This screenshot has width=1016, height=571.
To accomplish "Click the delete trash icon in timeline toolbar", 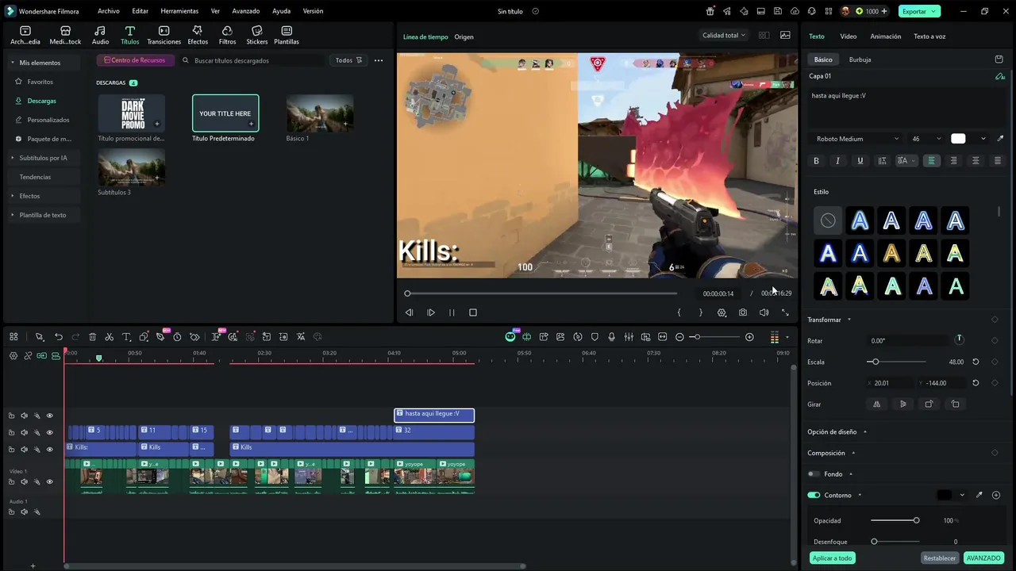I will (92, 337).
